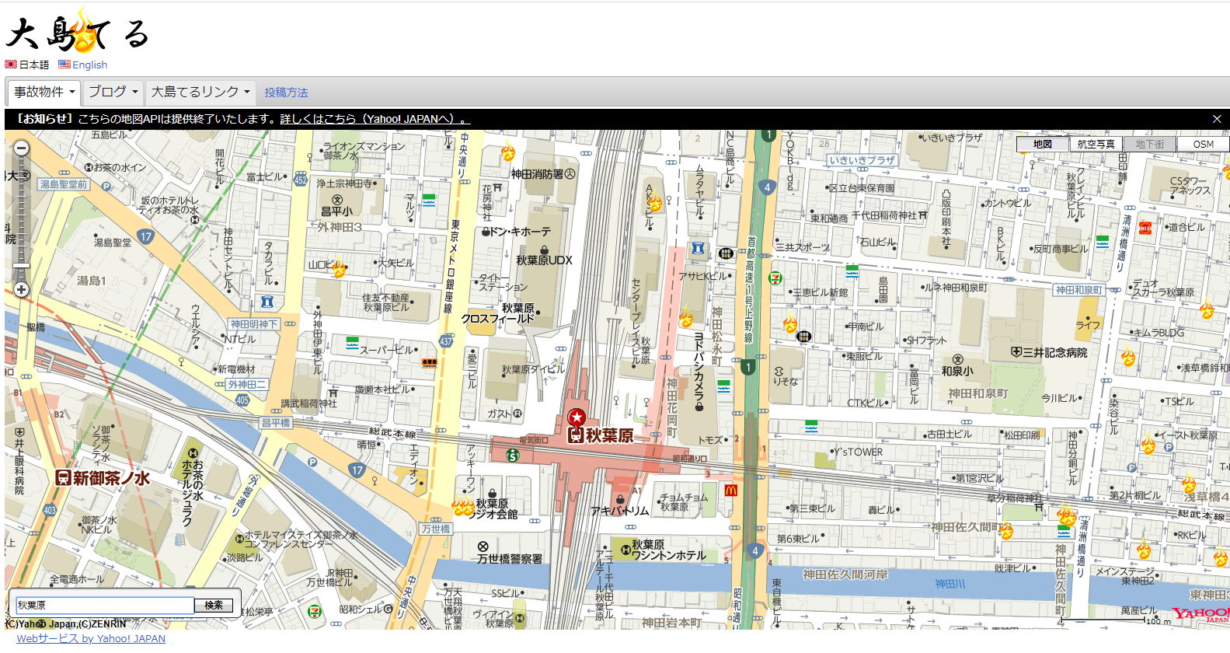Zoom out with the minus button
The image size is (1230, 653).
(x=21, y=148)
